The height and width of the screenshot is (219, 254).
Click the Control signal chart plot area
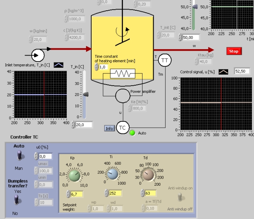216,104
